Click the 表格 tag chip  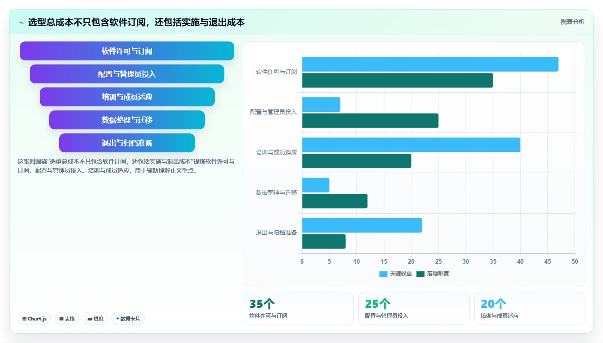pyautogui.click(x=67, y=319)
